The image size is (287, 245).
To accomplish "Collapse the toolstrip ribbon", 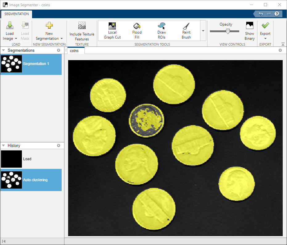I will point(283,44).
